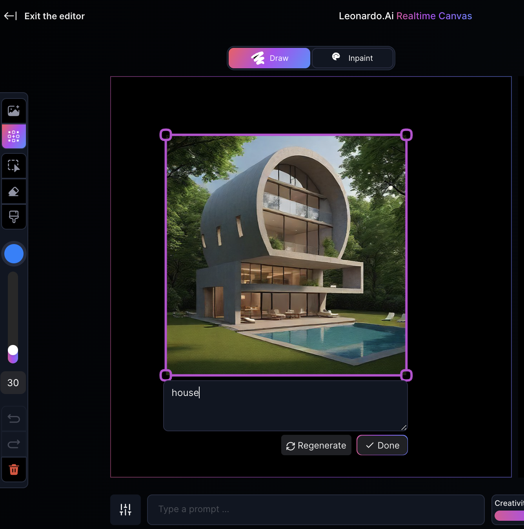
Task: Adjust the brush size slider handle
Action: 13,350
